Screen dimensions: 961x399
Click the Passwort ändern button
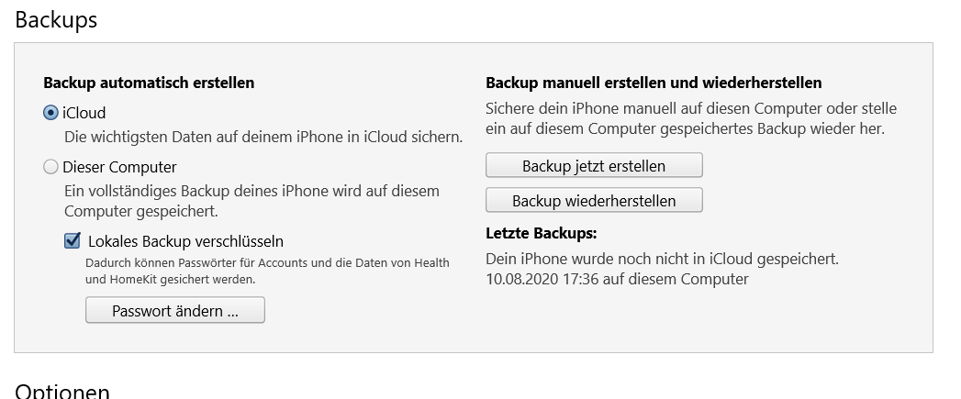pyautogui.click(x=174, y=311)
